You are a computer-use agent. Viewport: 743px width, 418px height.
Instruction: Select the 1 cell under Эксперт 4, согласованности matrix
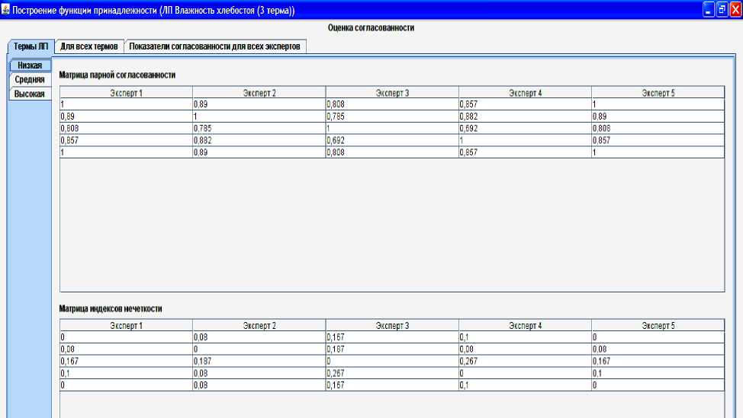(x=525, y=140)
